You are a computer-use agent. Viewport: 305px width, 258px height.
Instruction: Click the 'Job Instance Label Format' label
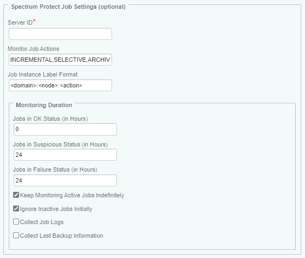point(43,74)
